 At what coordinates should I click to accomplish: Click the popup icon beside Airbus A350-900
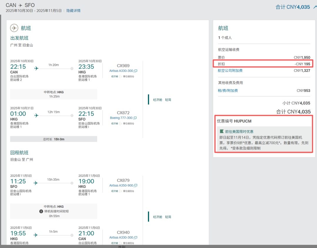click(x=136, y=186)
